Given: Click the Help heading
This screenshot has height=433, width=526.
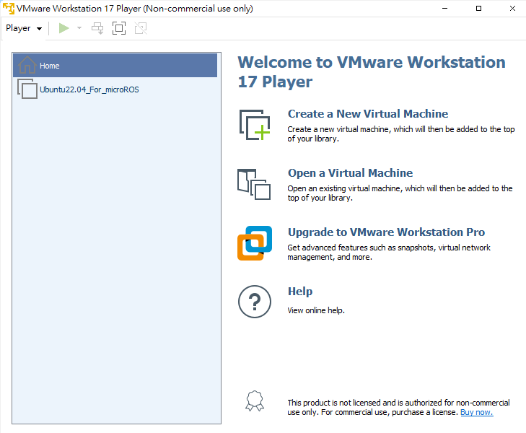Looking at the screenshot, I should (x=300, y=291).
